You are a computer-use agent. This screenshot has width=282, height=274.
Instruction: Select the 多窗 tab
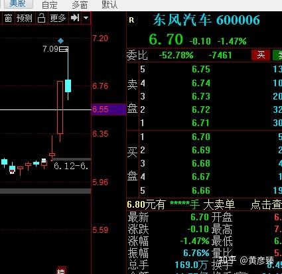80,5
